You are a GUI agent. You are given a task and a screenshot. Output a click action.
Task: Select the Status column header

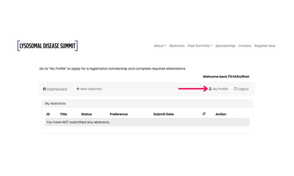(86, 114)
